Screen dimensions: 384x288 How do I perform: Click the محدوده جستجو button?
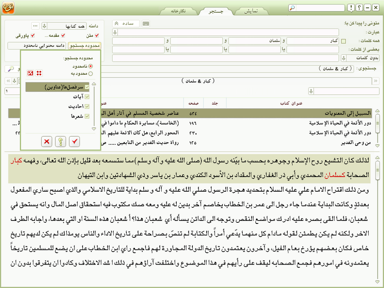pos(85,46)
